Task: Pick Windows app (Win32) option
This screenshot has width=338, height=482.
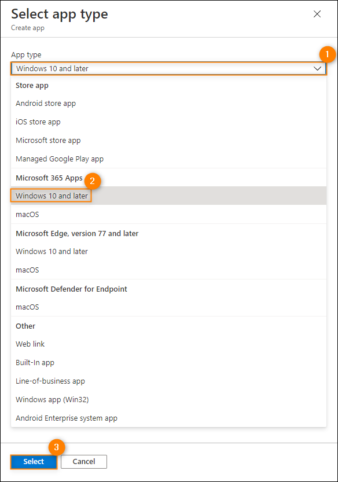Action: [x=168, y=399]
